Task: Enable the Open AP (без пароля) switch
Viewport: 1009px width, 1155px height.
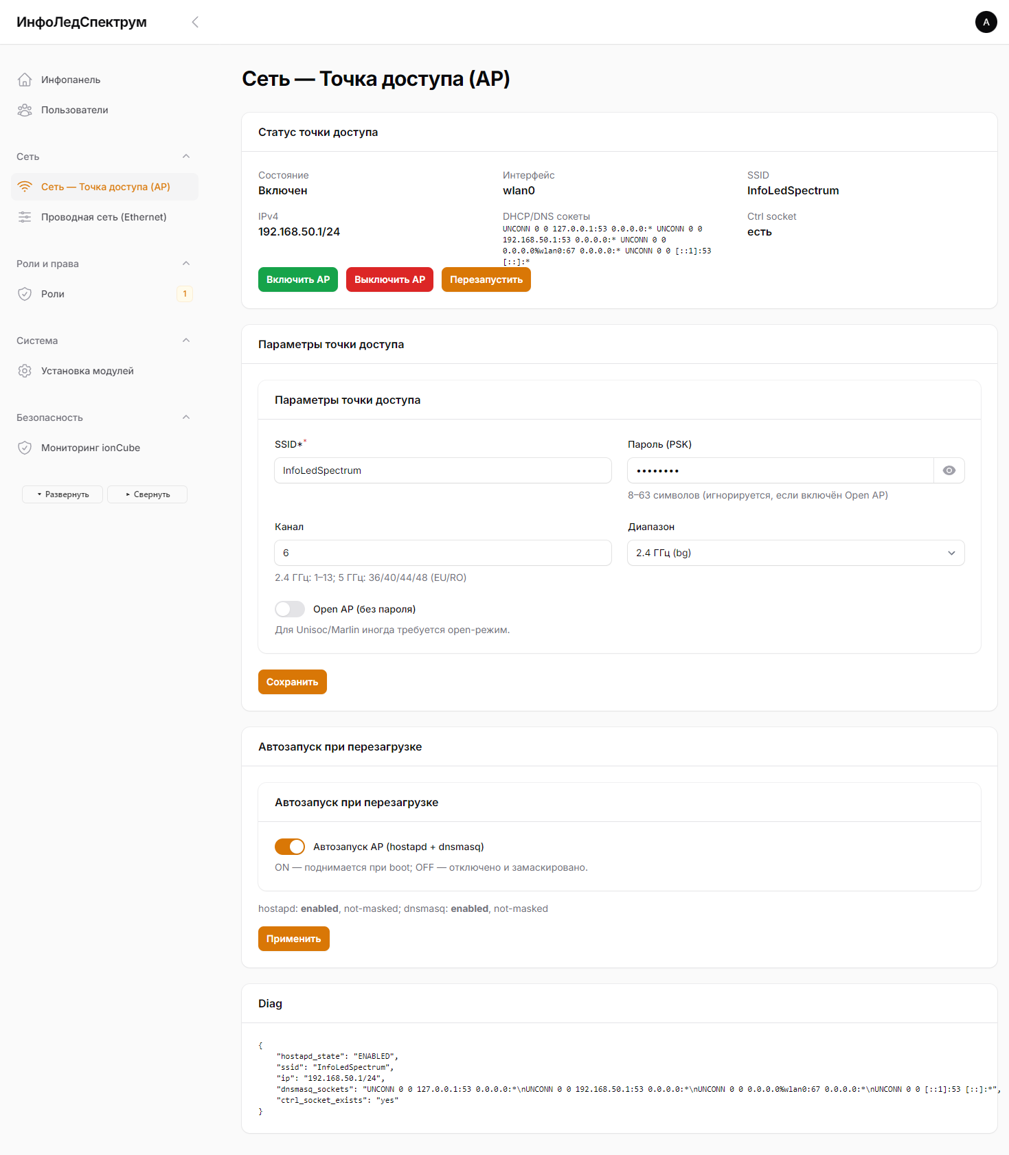Action: (290, 609)
